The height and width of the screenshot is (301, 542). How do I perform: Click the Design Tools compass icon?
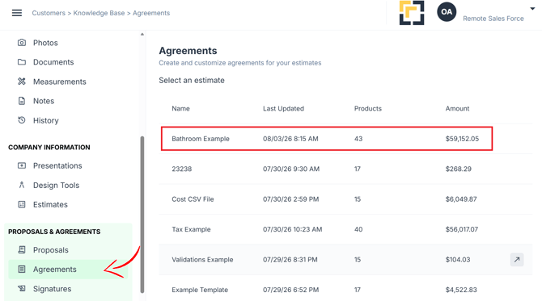pos(22,185)
